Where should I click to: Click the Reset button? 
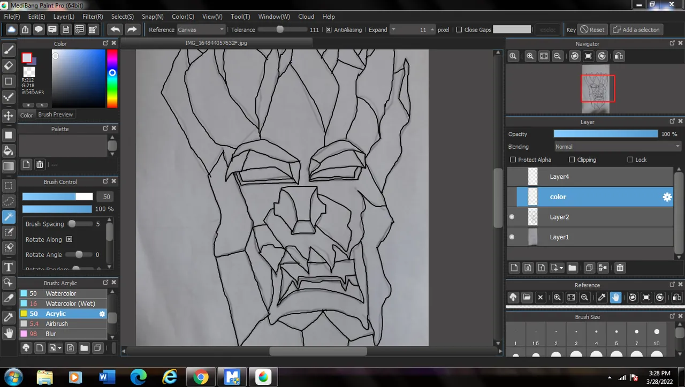tap(592, 30)
